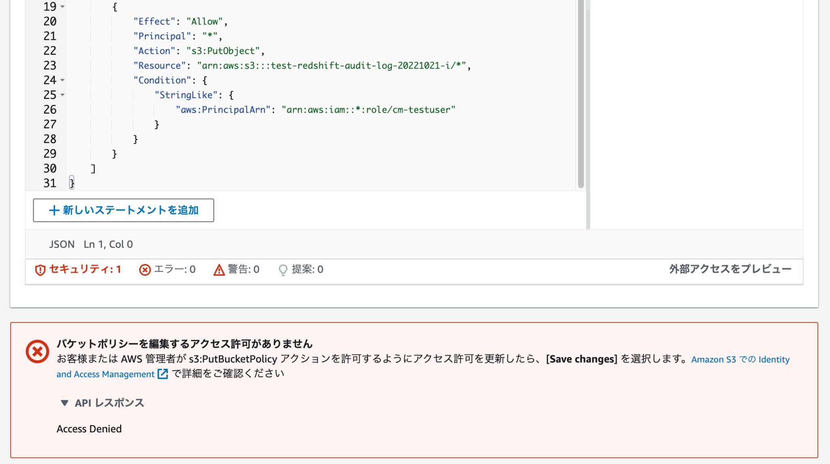
Task: Click the X icon inside the access denied alert
Action: coord(36,352)
